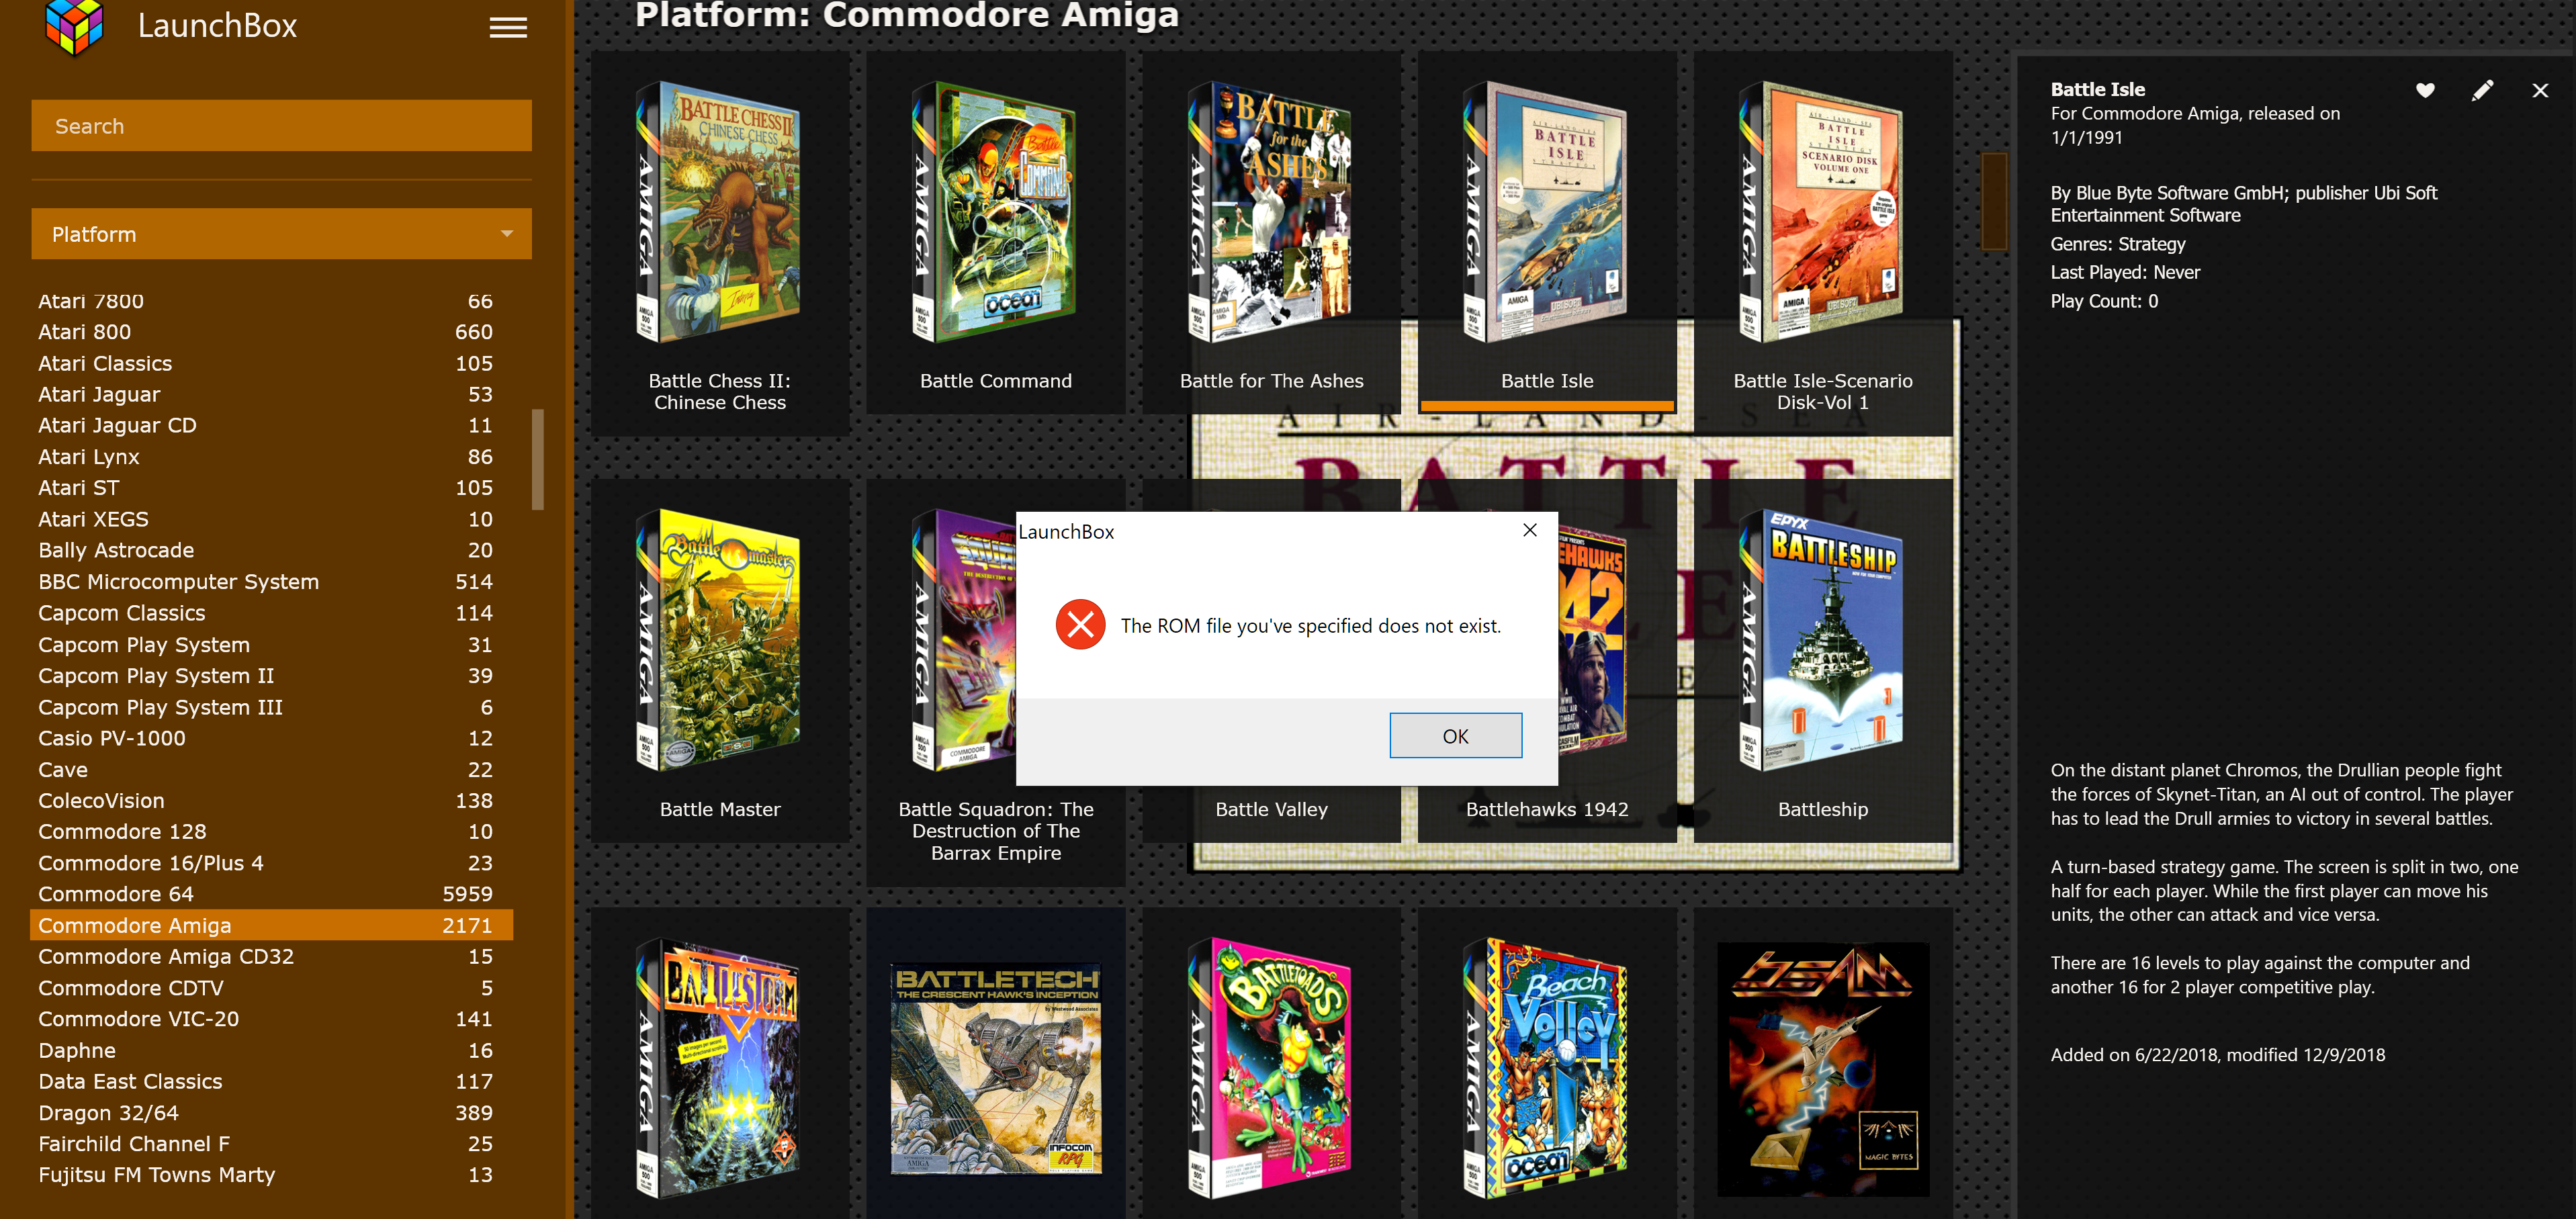Click the Search input field
2576x1219 pixels.
pos(281,126)
